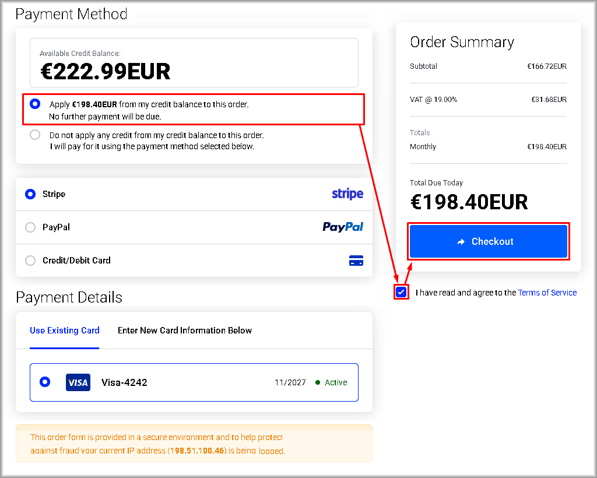Click the green Active status dot
The width and height of the screenshot is (597, 478).
(318, 382)
